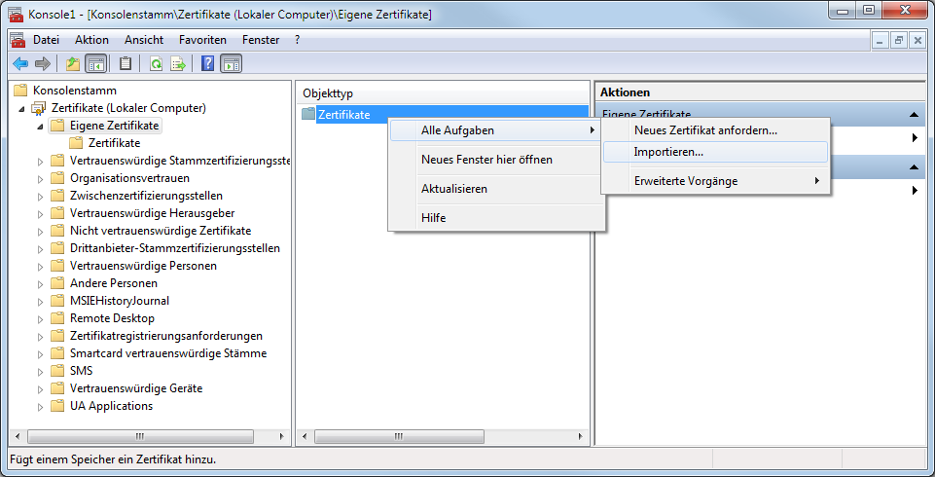Choose Importieren... from the submenu
Viewport: 935px width, 477px height.
(x=668, y=152)
